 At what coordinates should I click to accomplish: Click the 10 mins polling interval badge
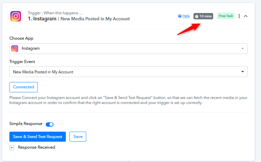pyautogui.click(x=203, y=16)
